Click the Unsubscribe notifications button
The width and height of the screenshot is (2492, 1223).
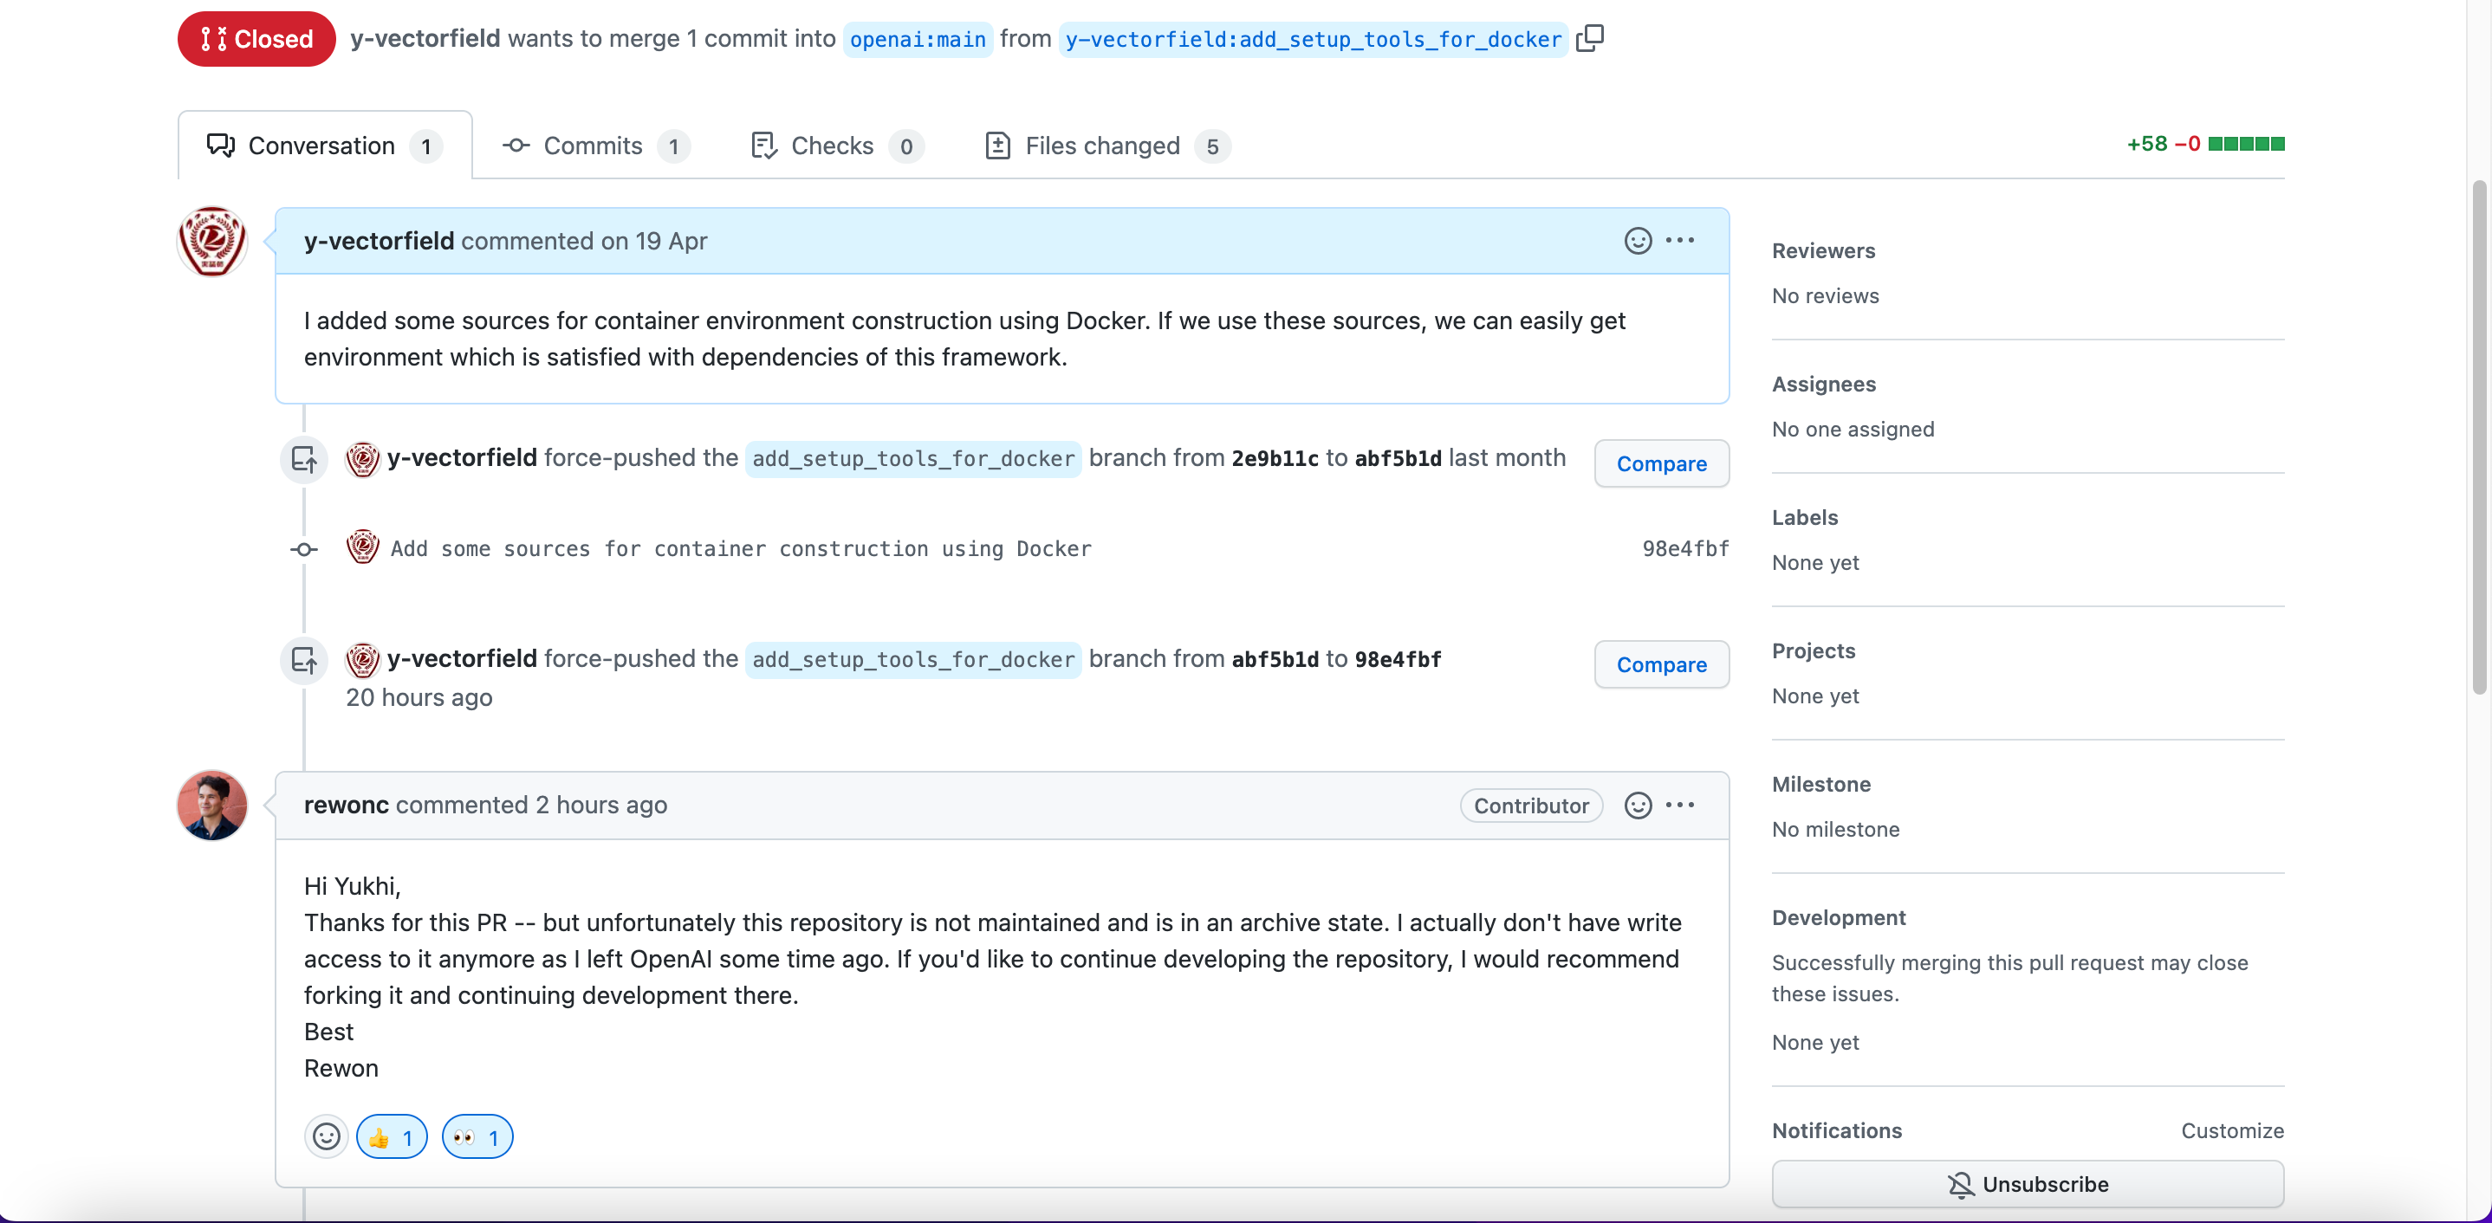2027,1184
